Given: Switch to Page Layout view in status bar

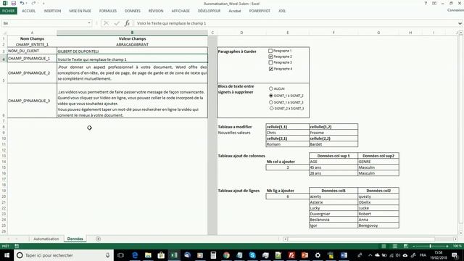Looking at the screenshot, I should pos(394,246).
